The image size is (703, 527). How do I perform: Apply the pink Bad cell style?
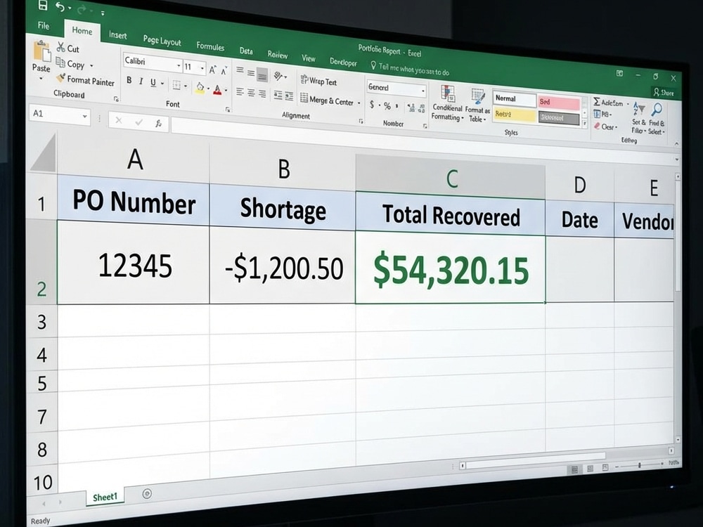(x=559, y=103)
